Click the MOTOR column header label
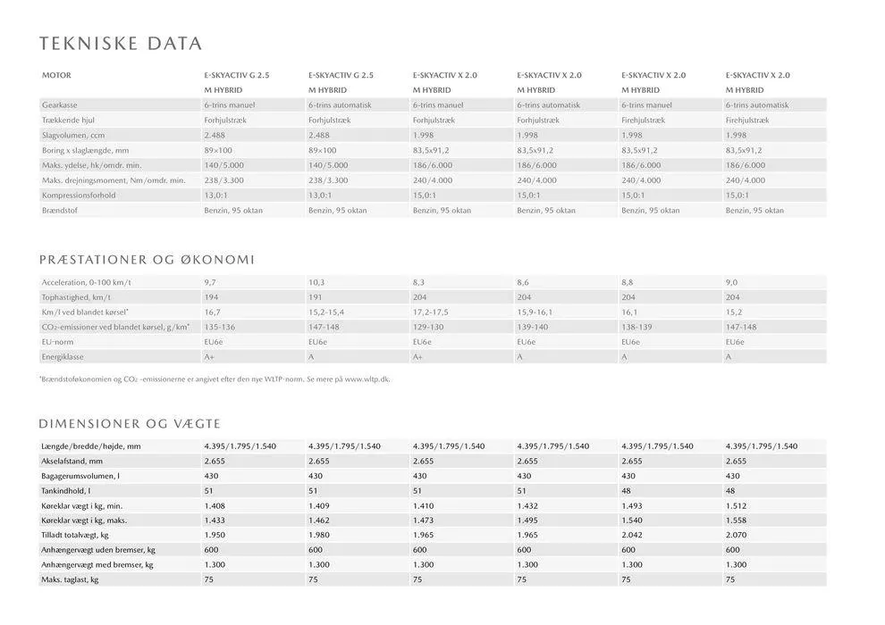The height and width of the screenshot is (625, 885). [x=56, y=76]
